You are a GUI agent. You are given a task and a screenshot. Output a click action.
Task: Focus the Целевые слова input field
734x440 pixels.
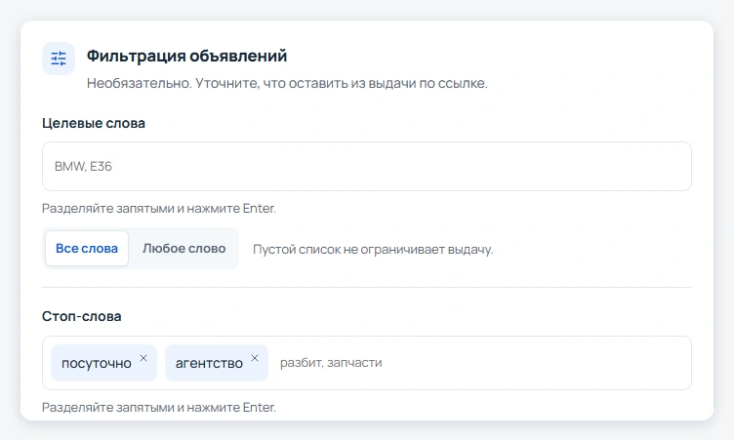coord(367,166)
